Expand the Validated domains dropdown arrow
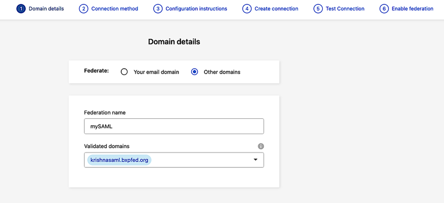Screen dimensions: 444x203 pos(256,160)
